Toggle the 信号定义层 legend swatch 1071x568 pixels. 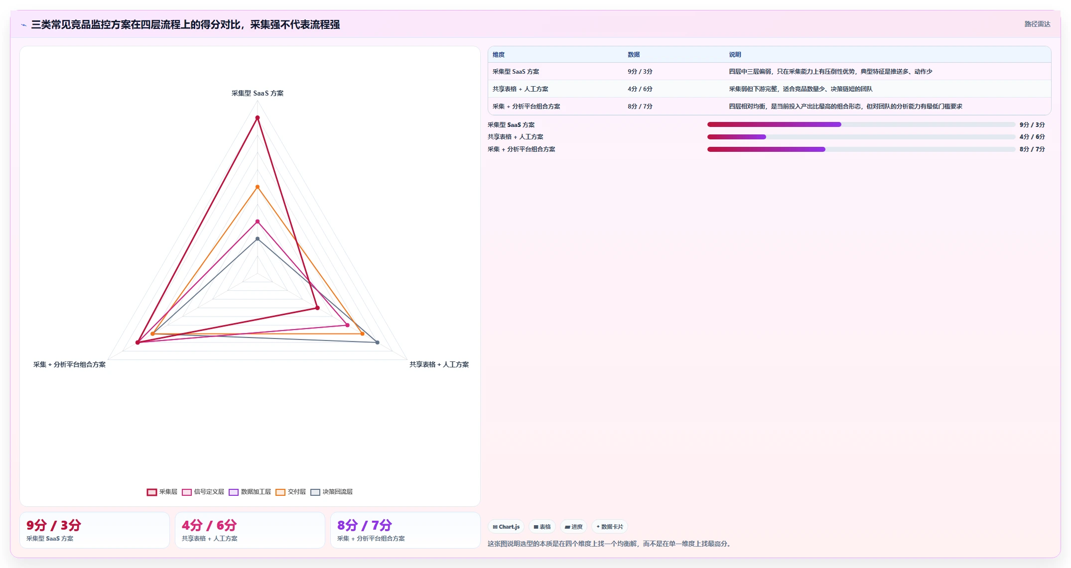point(187,492)
